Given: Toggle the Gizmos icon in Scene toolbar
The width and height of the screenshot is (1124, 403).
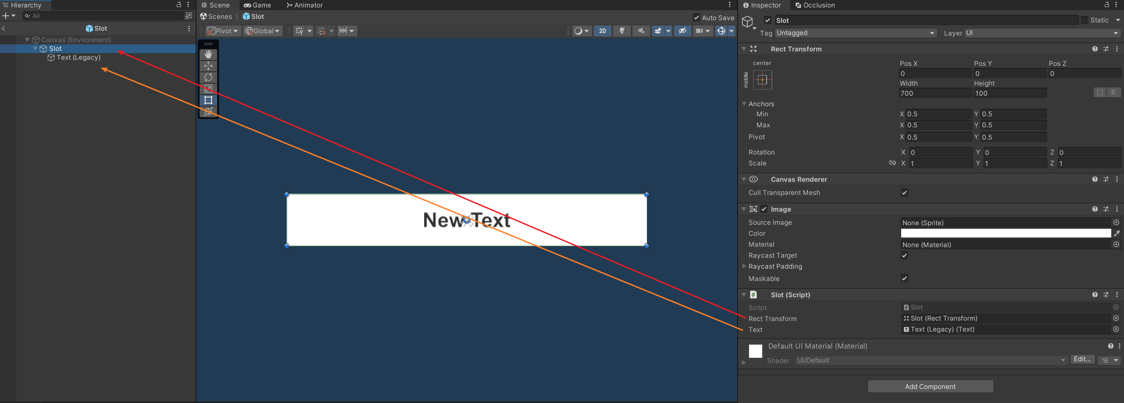Looking at the screenshot, I should 721,31.
